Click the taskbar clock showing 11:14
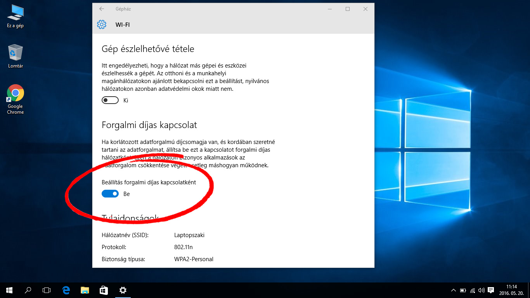 coord(511,290)
